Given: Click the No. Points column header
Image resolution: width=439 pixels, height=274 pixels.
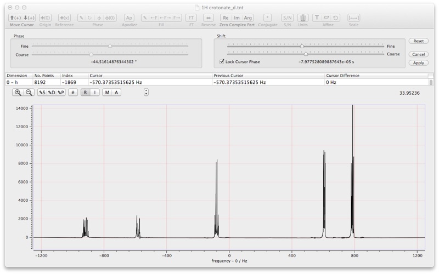Looking at the screenshot, I should (47, 76).
